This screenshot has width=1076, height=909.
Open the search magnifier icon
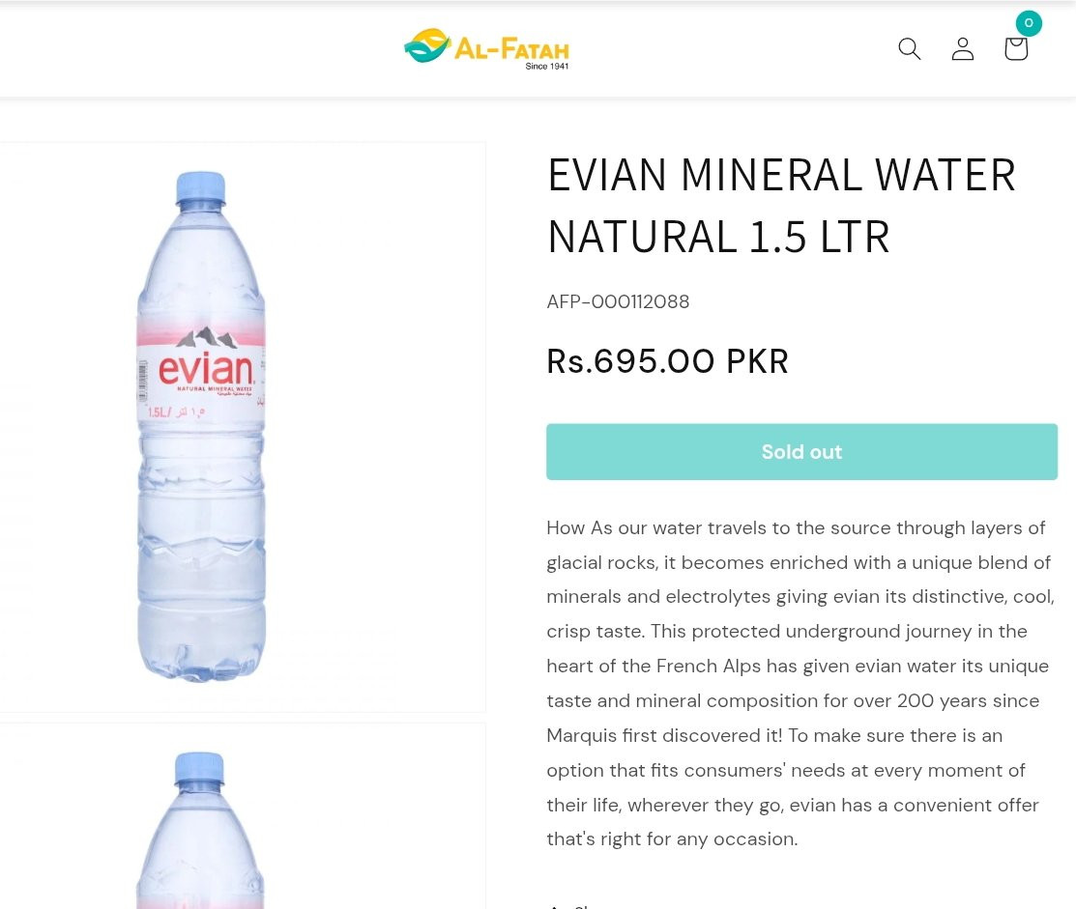click(x=909, y=48)
